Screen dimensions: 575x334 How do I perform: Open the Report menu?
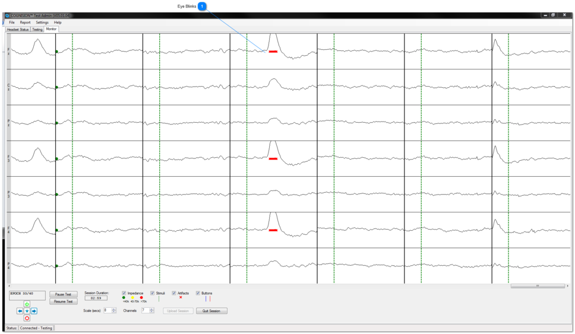coord(25,23)
